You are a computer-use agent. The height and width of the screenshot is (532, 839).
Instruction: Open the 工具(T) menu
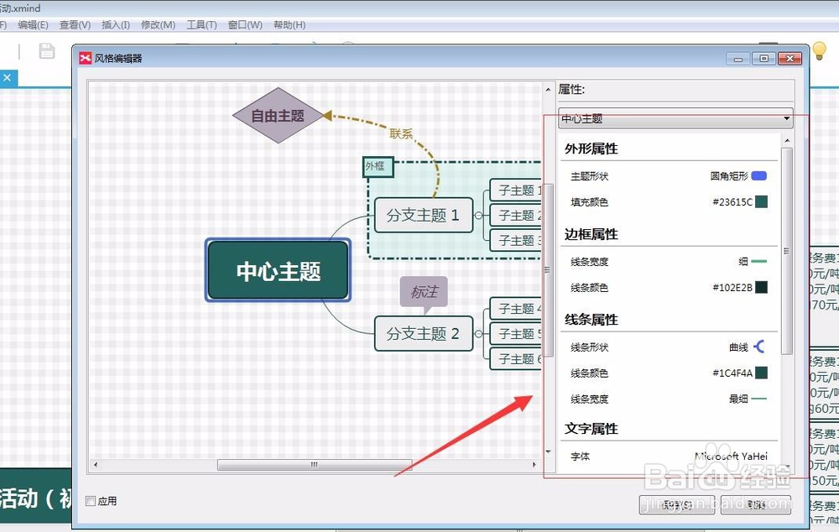point(201,24)
